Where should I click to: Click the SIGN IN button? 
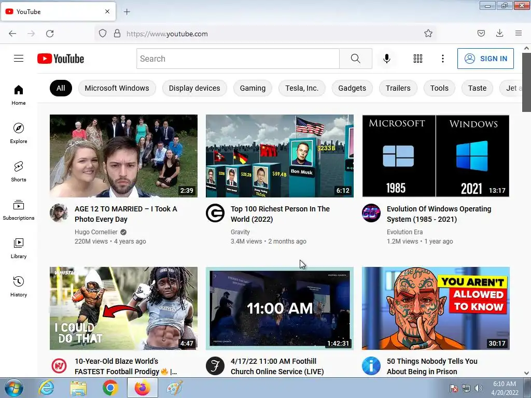pyautogui.click(x=485, y=59)
